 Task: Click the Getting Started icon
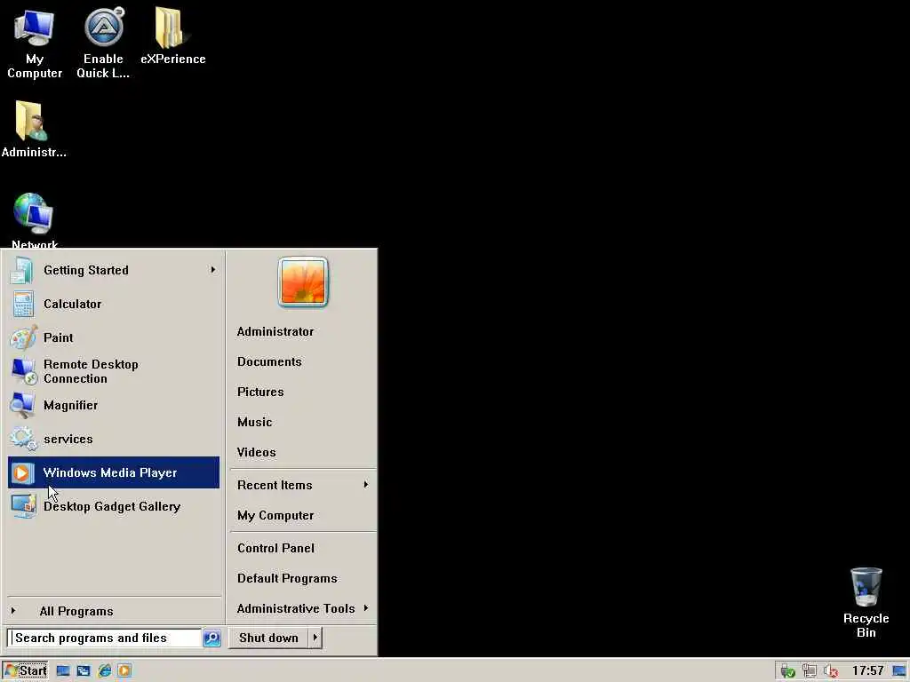click(22, 270)
